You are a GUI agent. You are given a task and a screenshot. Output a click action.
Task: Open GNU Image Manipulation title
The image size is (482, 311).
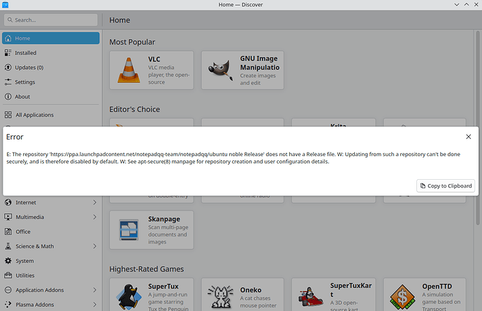260,63
